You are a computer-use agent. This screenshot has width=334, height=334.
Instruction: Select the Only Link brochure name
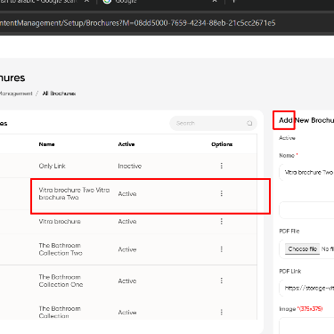52,166
